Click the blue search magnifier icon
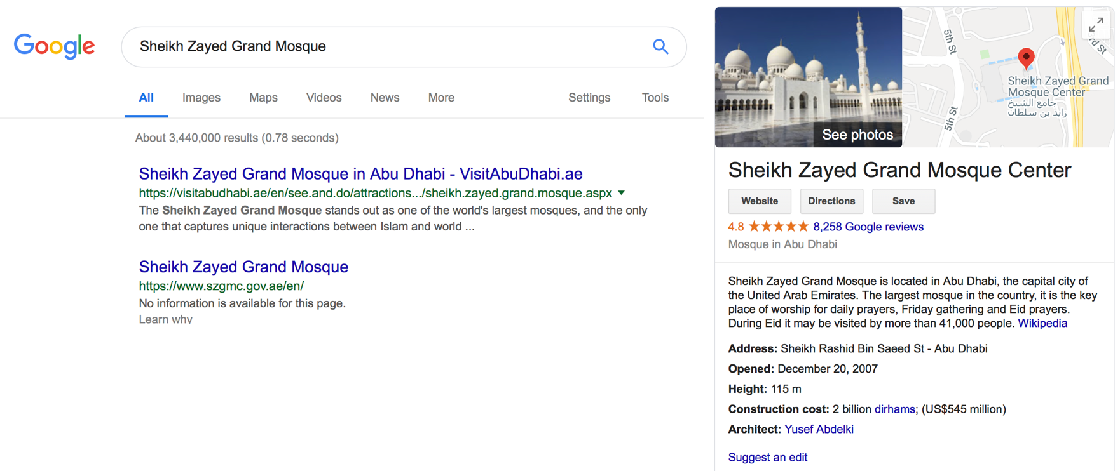The width and height of the screenshot is (1120, 471). click(660, 46)
